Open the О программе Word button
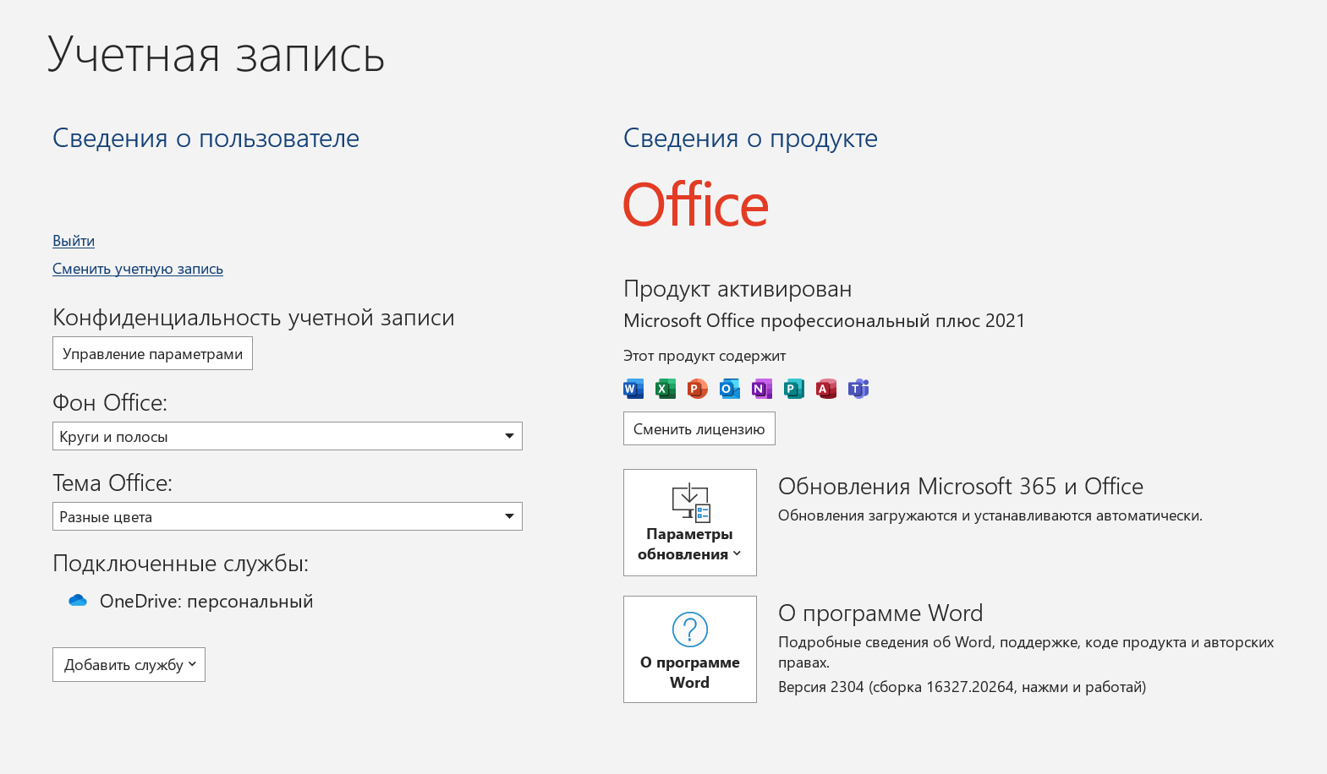This screenshot has width=1327, height=774. pos(689,649)
